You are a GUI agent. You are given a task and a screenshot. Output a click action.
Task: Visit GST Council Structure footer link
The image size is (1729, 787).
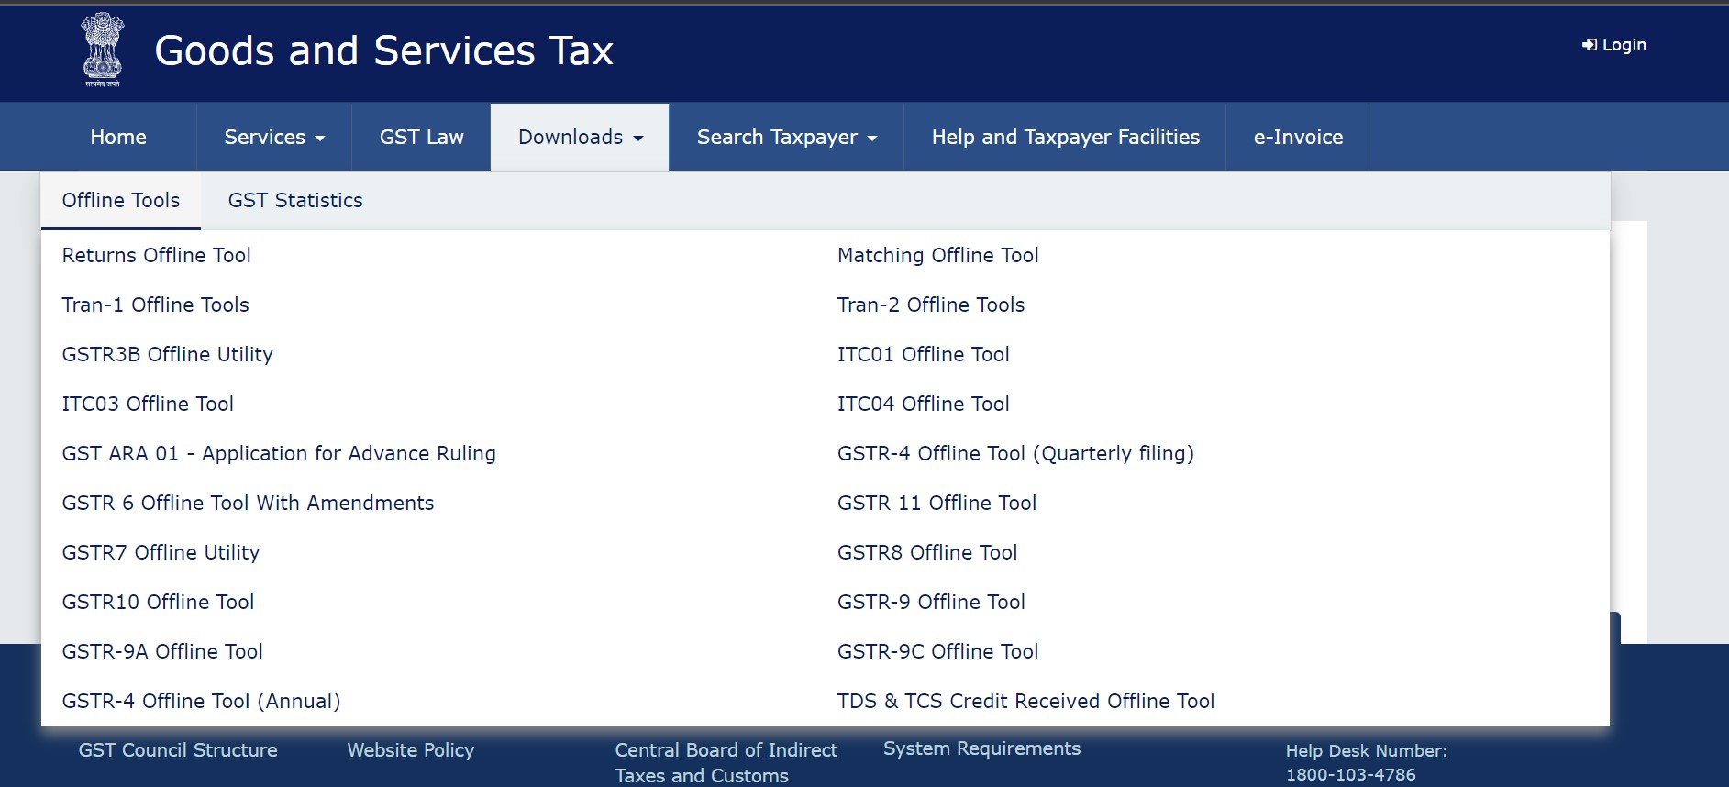pos(178,750)
